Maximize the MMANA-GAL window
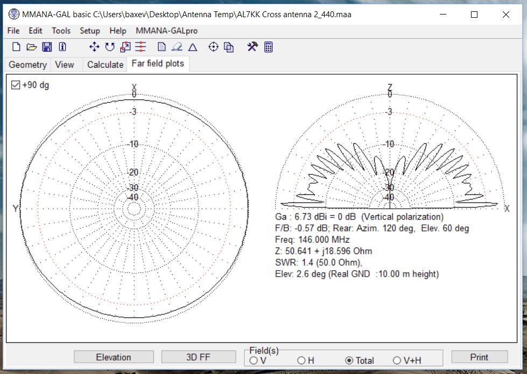 coord(474,15)
